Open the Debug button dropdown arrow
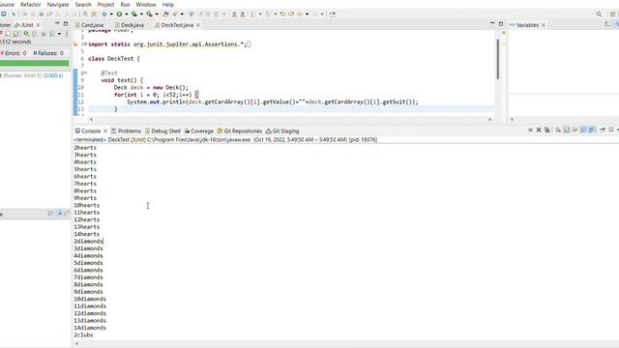Viewport: 619px width, 348px height. (111, 14)
